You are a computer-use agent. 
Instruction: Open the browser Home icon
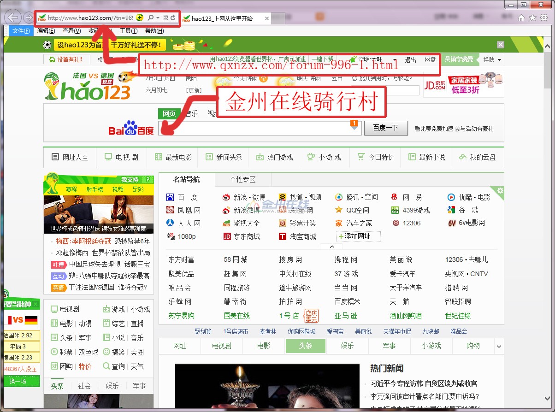click(x=521, y=18)
